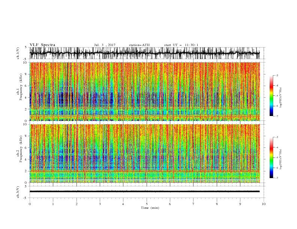The width and height of the screenshot is (297, 229).
Task: Click the upper PSD color bar
Action: 271,96
